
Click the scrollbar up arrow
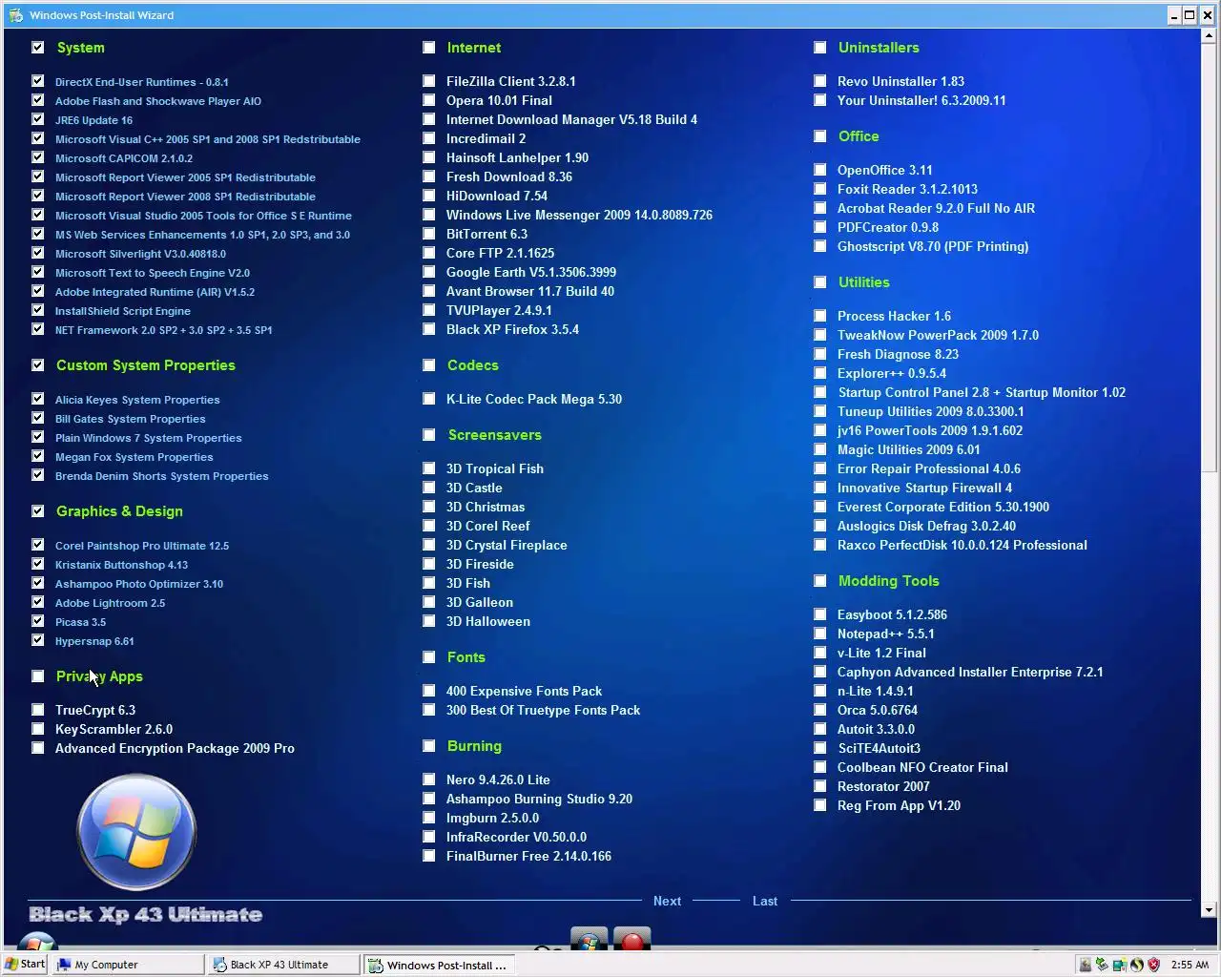click(1211, 34)
